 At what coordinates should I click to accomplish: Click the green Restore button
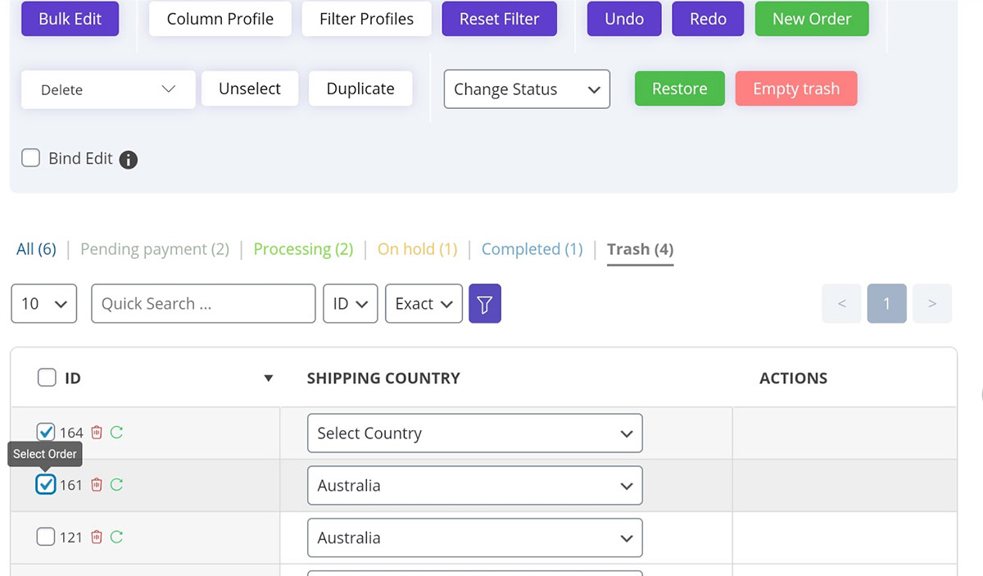[x=680, y=88]
